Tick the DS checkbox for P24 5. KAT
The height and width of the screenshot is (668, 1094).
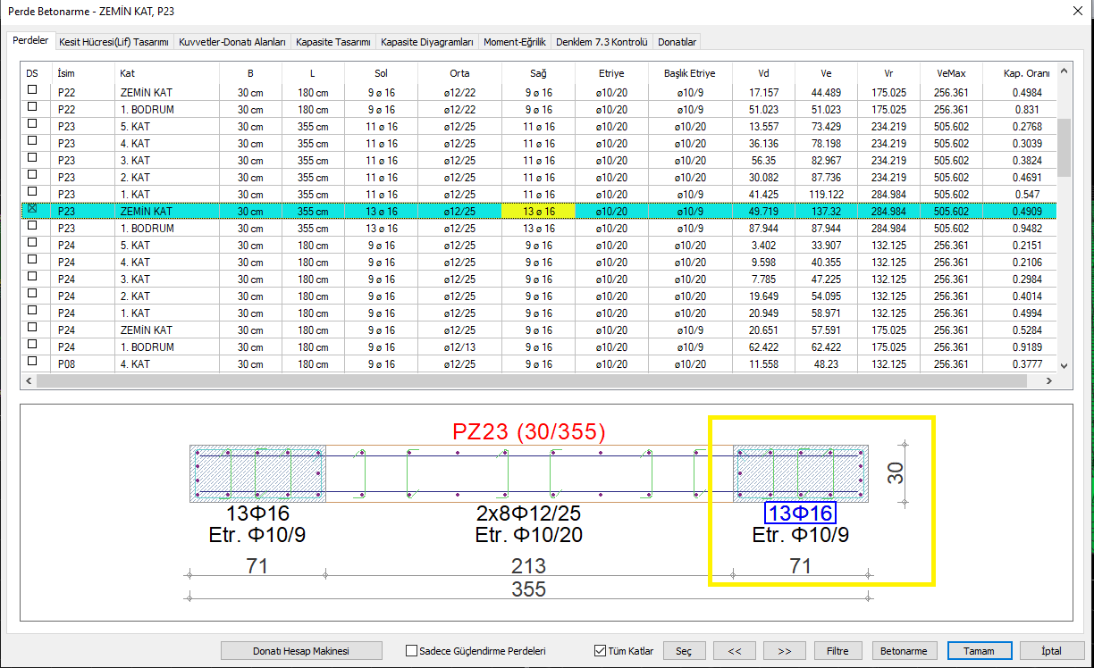click(33, 242)
